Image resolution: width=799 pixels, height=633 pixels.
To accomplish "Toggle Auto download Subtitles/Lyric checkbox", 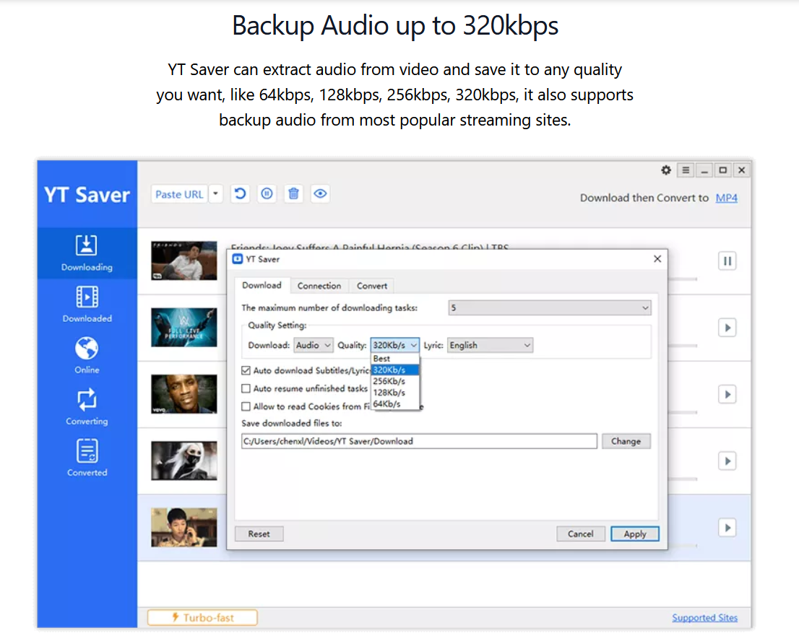I will [x=246, y=371].
